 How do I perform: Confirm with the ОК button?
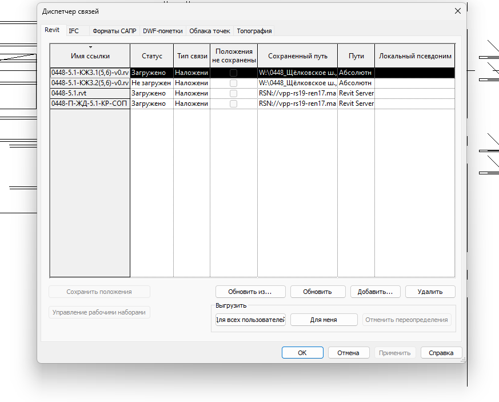click(x=302, y=353)
